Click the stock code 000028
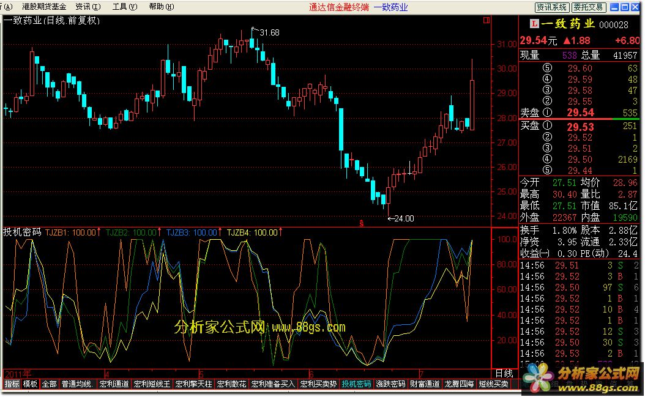This screenshot has height=397, width=645. click(x=614, y=24)
